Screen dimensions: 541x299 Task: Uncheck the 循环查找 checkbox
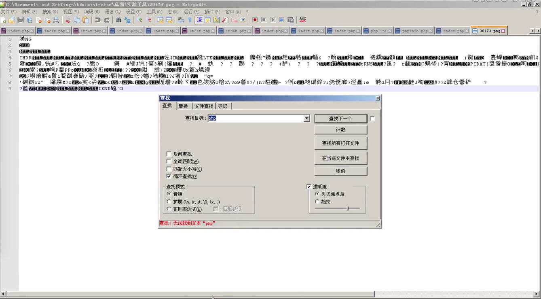[169, 176]
